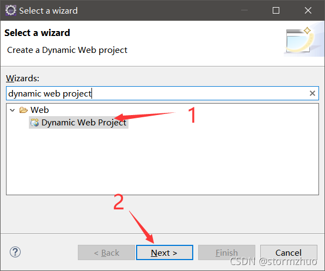
Task: Open help via the question mark icon
Action: click(x=15, y=252)
